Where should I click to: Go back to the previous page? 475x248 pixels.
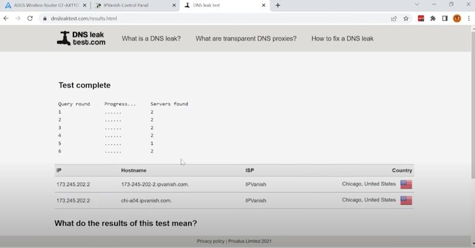(x=6, y=18)
